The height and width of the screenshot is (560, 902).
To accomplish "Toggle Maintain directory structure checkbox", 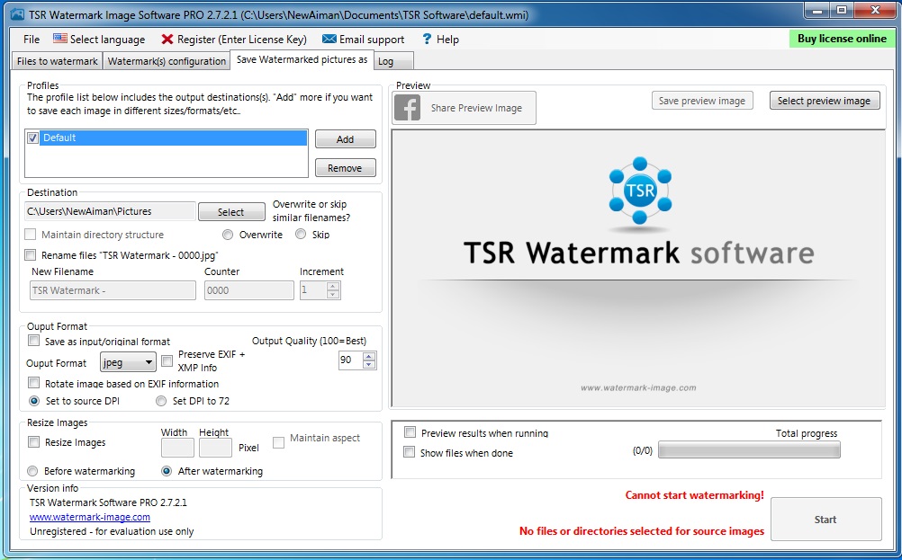I will tap(31, 235).
